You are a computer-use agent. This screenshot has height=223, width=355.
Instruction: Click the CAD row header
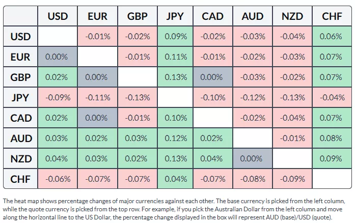(20, 118)
